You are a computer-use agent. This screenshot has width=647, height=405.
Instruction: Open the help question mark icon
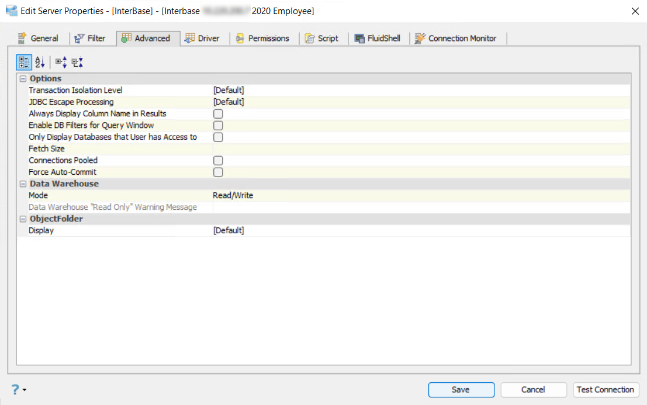(15, 389)
